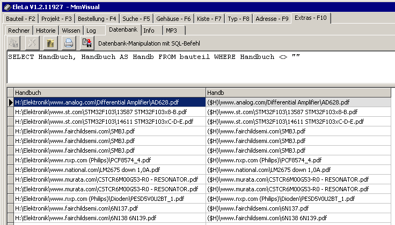Click the disabled save-query toolbar icon

13,43
